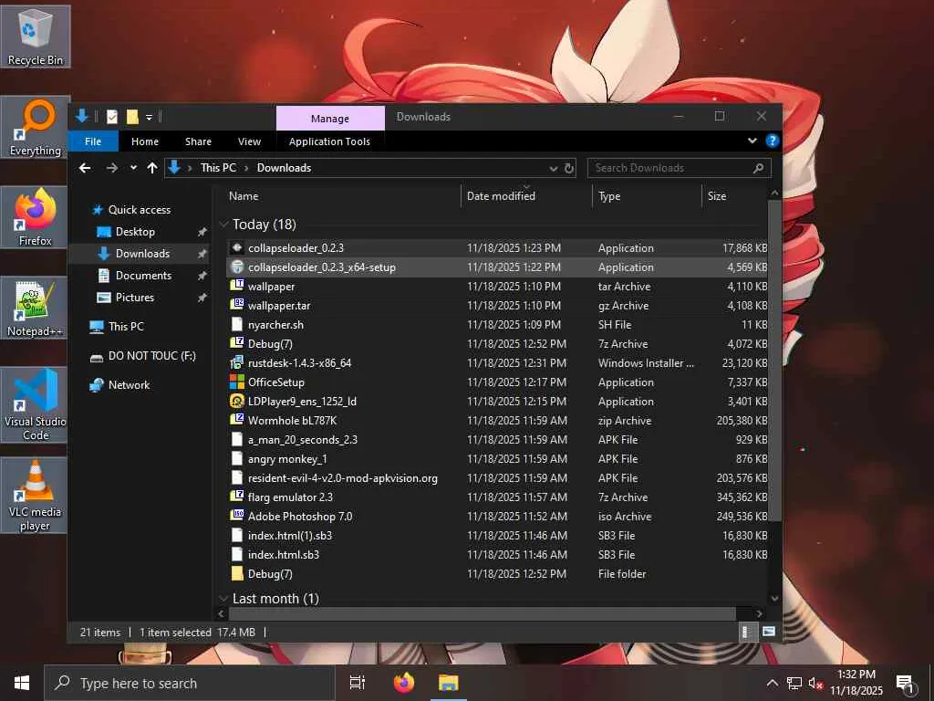Sort by the Name column header
934x701 pixels.
[x=343, y=196]
